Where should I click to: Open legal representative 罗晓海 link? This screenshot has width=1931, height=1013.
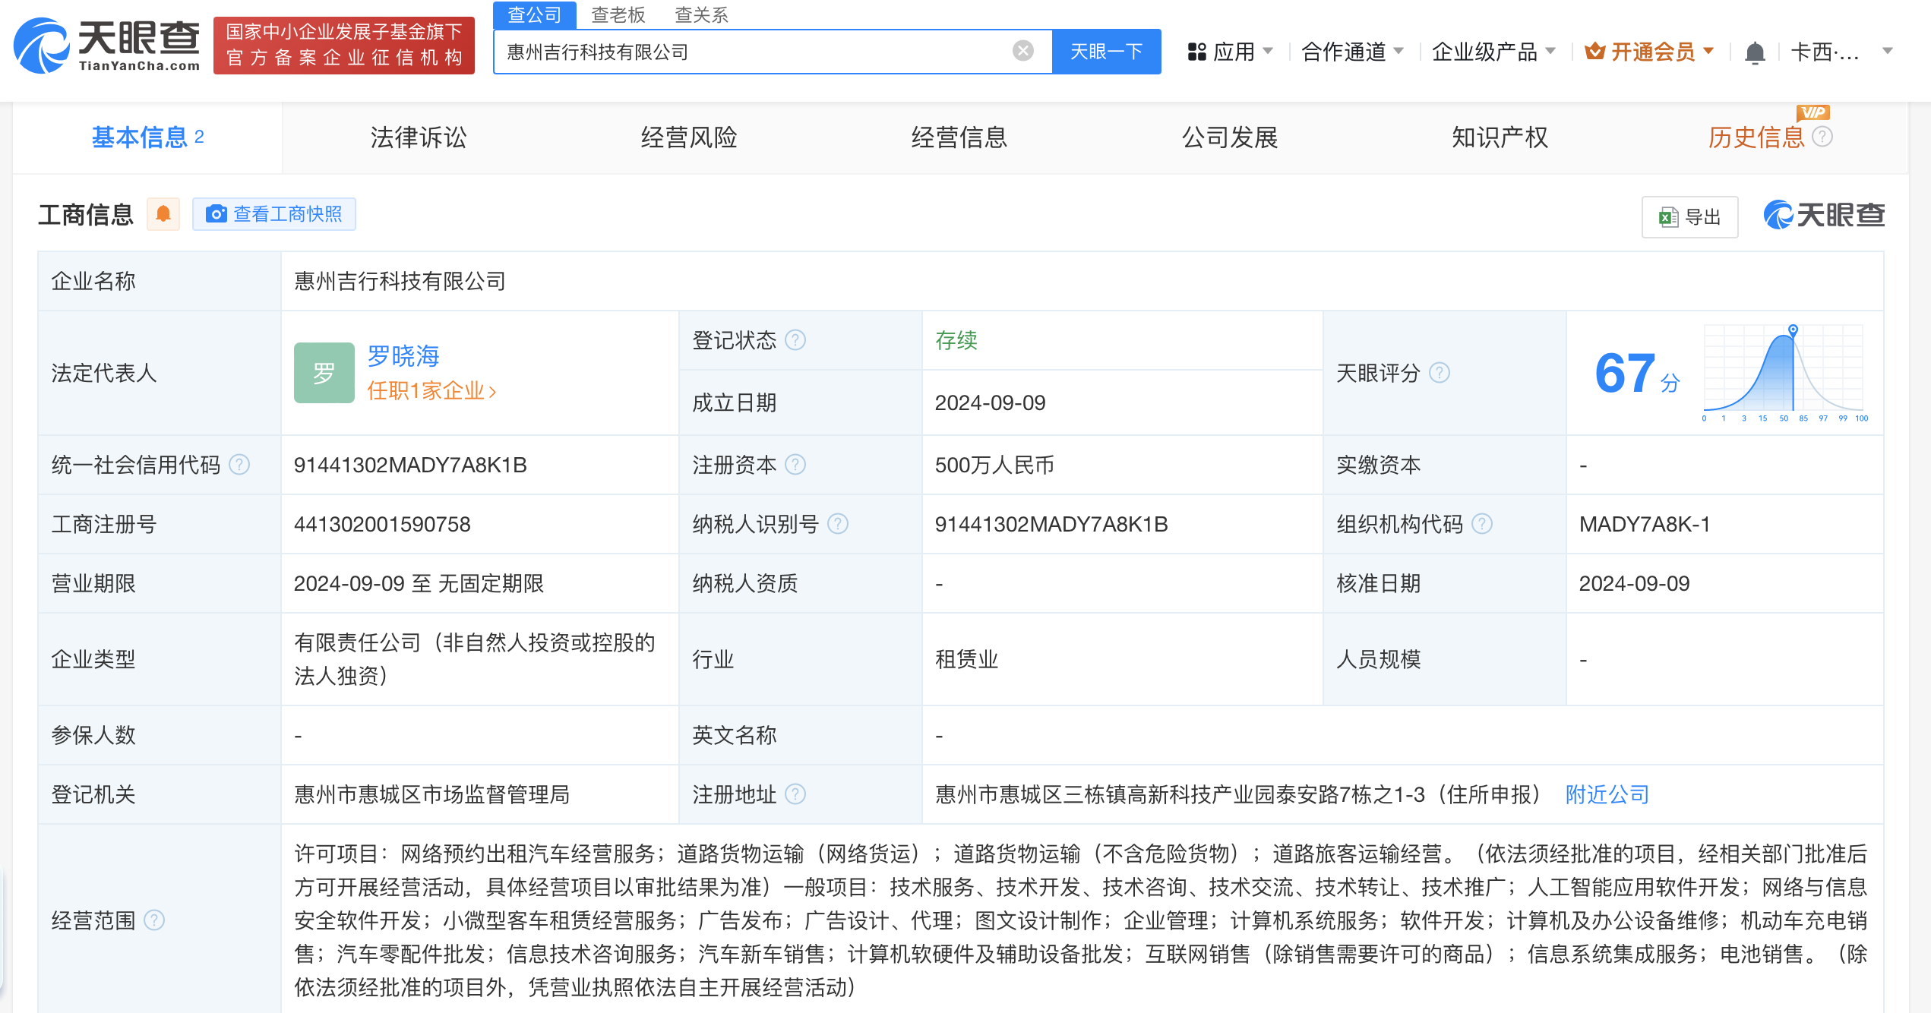point(403,355)
